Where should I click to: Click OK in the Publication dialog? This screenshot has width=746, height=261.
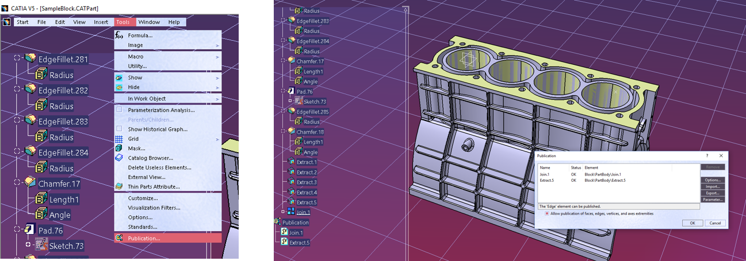(692, 223)
